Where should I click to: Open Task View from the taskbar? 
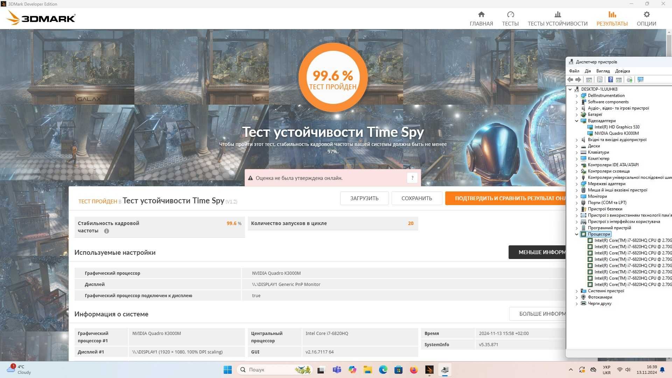point(321,370)
